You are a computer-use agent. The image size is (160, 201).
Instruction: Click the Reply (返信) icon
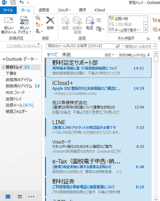[x=65, y=21]
